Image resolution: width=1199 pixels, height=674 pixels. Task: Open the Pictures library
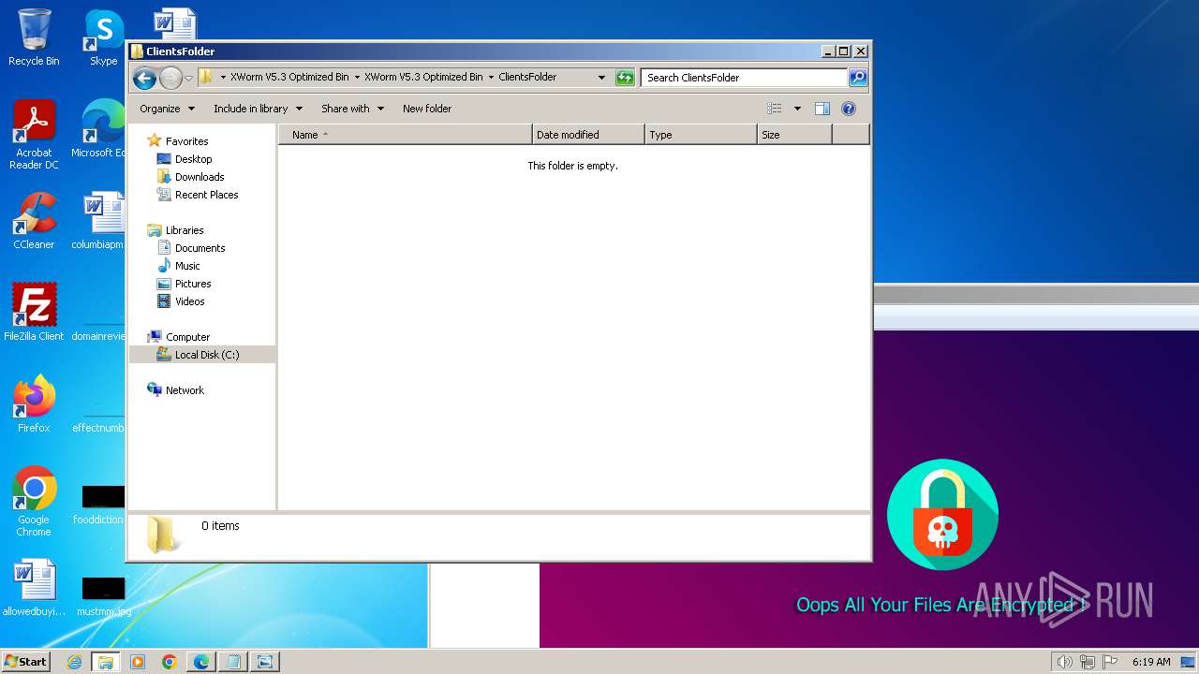[x=193, y=284]
